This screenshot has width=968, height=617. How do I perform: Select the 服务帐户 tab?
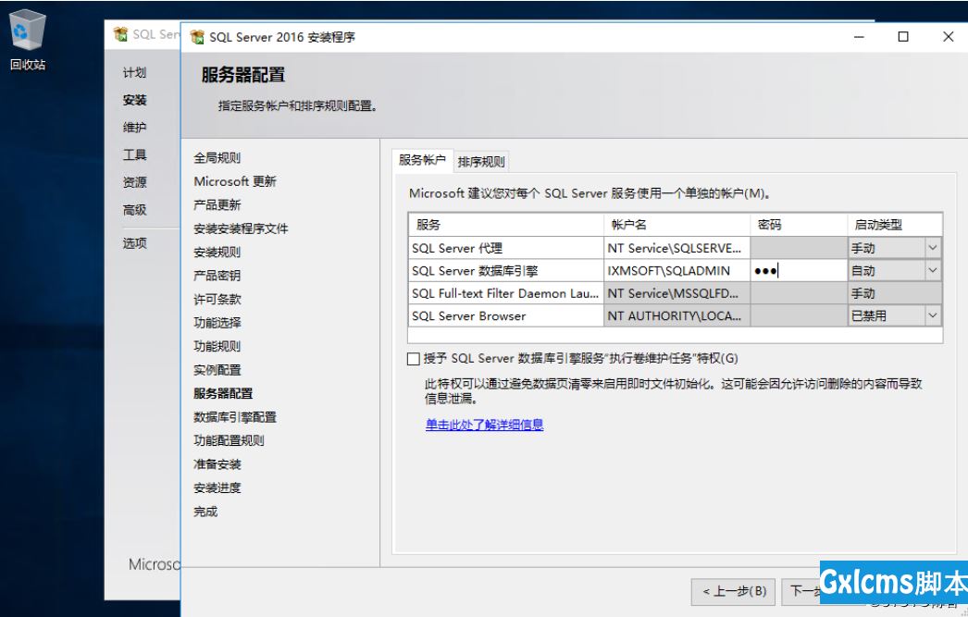pyautogui.click(x=422, y=160)
